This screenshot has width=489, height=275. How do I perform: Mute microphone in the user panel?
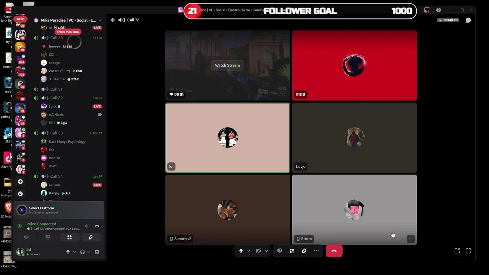tap(68, 252)
